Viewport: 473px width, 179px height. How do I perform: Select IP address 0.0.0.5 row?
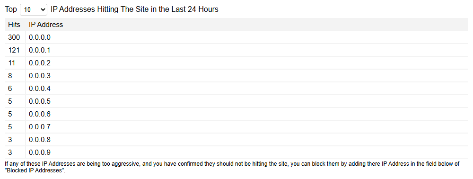pos(236,101)
